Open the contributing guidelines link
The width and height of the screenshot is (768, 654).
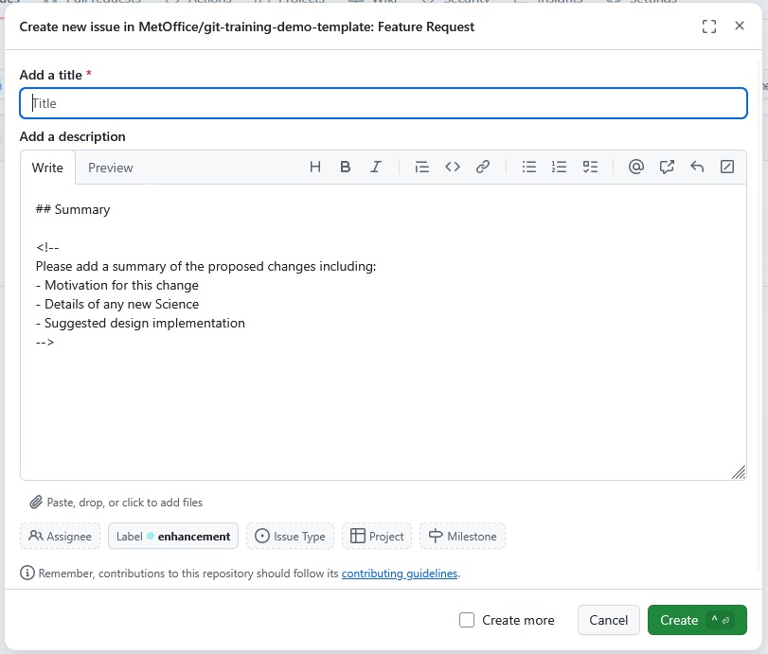tap(400, 573)
